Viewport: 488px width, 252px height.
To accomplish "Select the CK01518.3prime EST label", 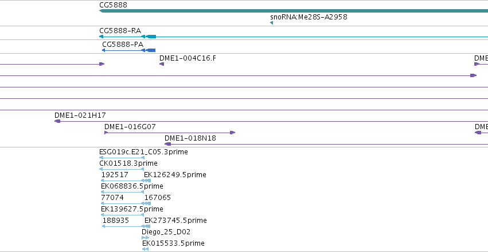I will pos(128,163).
